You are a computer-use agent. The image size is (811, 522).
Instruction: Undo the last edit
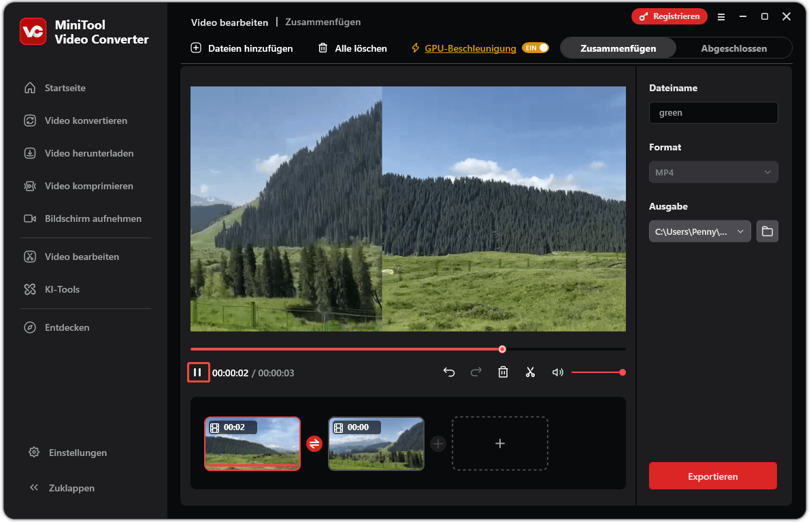(x=449, y=372)
